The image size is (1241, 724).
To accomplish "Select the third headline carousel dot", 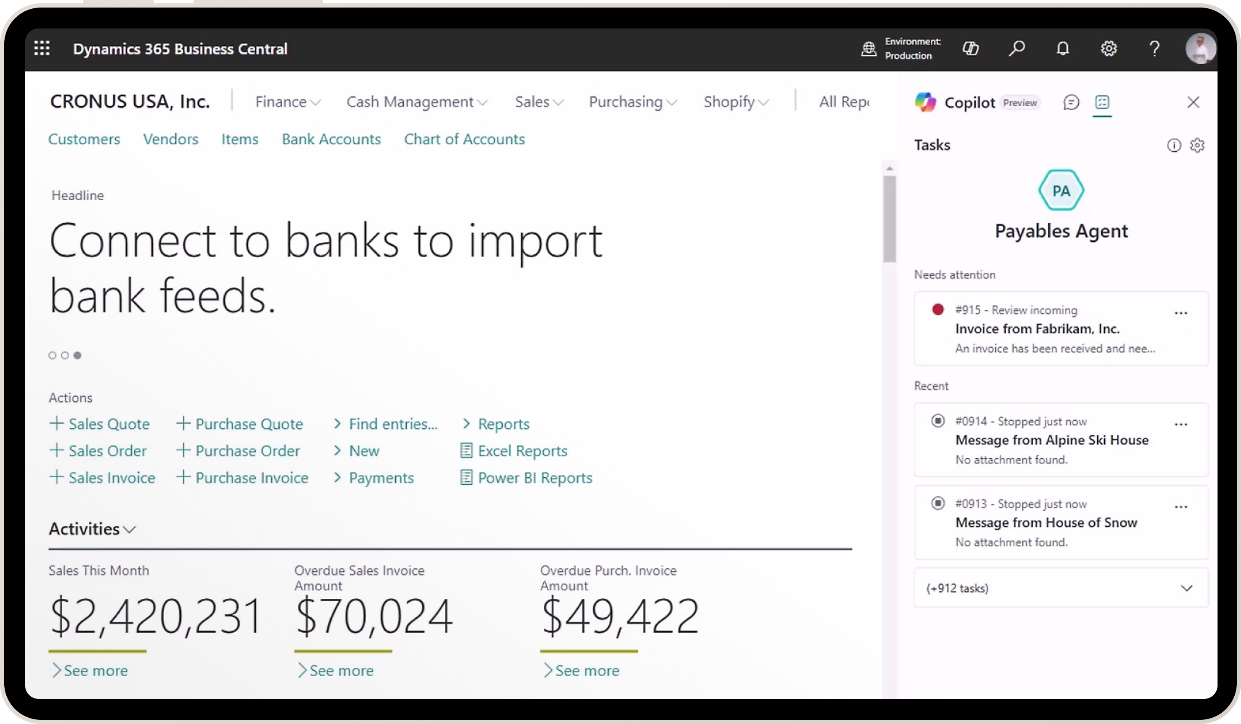I will point(77,355).
